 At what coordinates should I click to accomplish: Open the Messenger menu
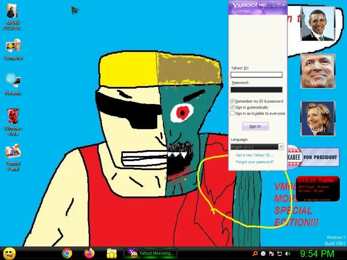(240, 11)
